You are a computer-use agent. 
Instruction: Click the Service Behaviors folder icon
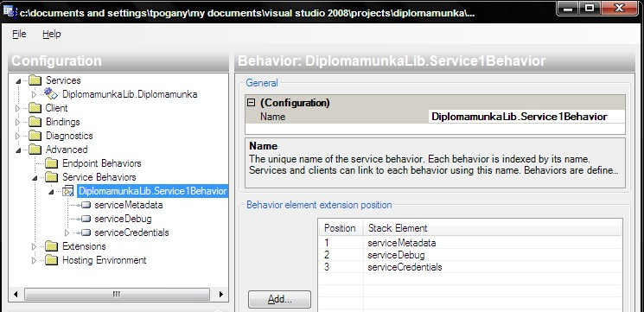point(51,177)
